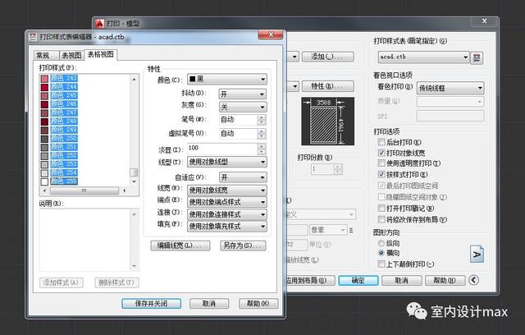Select the color swatch for 颜色 243
Image resolution: width=525 pixels, height=335 pixels.
(x=44, y=79)
